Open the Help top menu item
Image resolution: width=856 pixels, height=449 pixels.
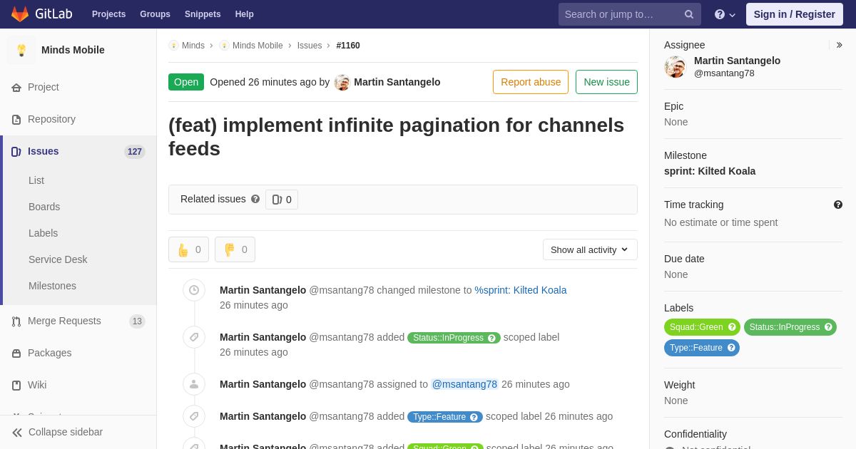click(245, 14)
